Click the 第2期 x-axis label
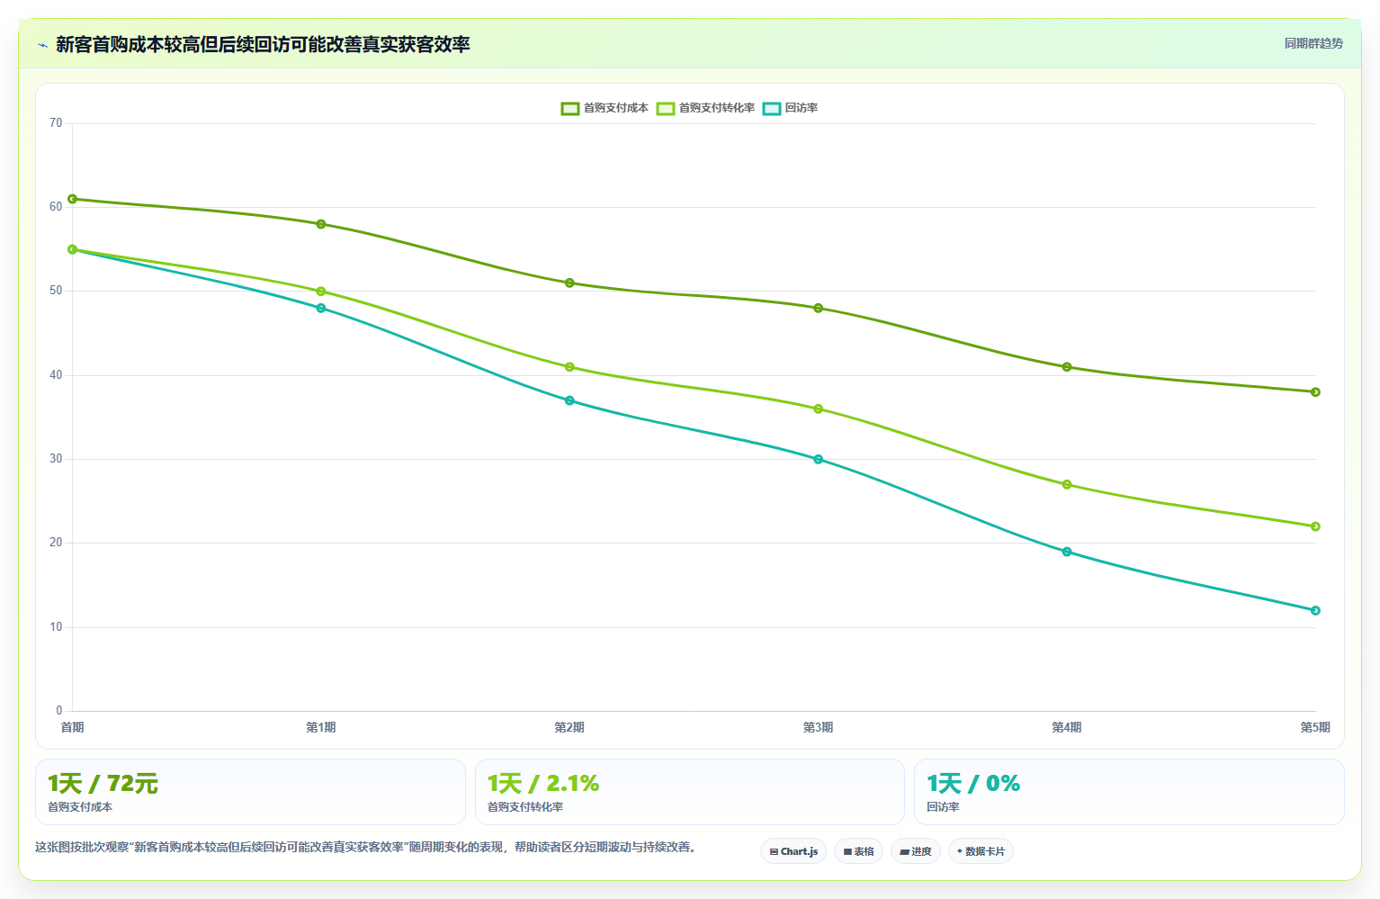The height and width of the screenshot is (899, 1380). point(569,727)
